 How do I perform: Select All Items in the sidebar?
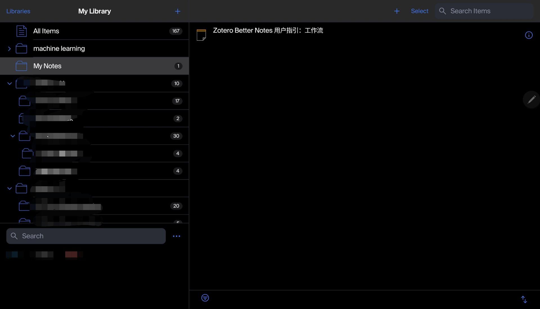tap(46, 31)
